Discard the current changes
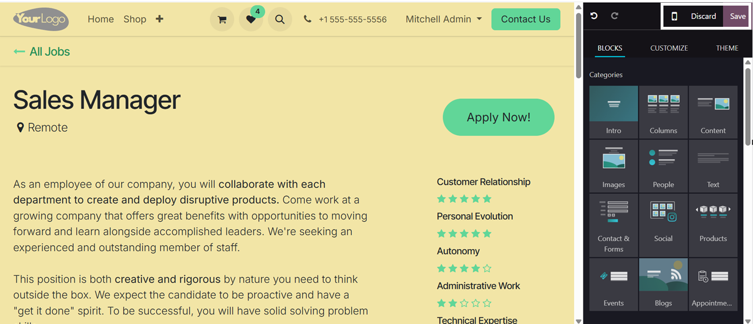The image size is (753, 324). coord(703,16)
